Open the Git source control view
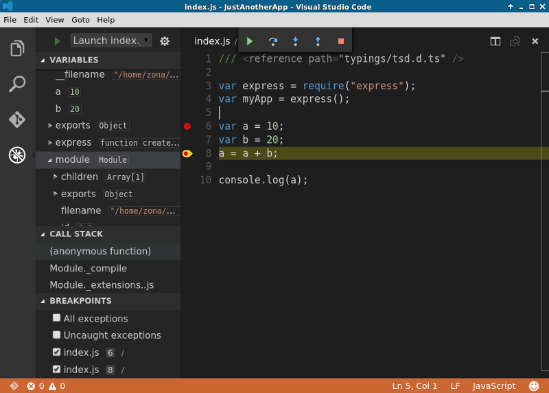The width and height of the screenshot is (549, 393). click(x=17, y=120)
